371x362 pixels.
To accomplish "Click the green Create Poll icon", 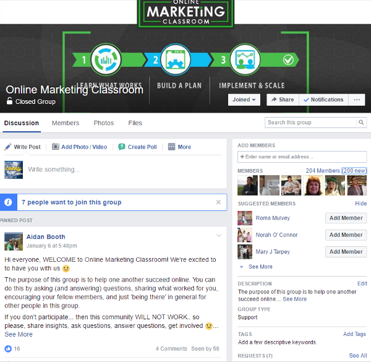I will pyautogui.click(x=121, y=147).
